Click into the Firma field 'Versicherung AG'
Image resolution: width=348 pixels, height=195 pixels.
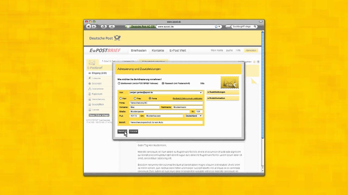pos(166,103)
